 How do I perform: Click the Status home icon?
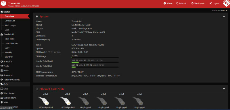2,12
